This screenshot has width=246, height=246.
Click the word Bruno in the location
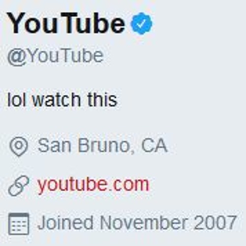coord(104,146)
